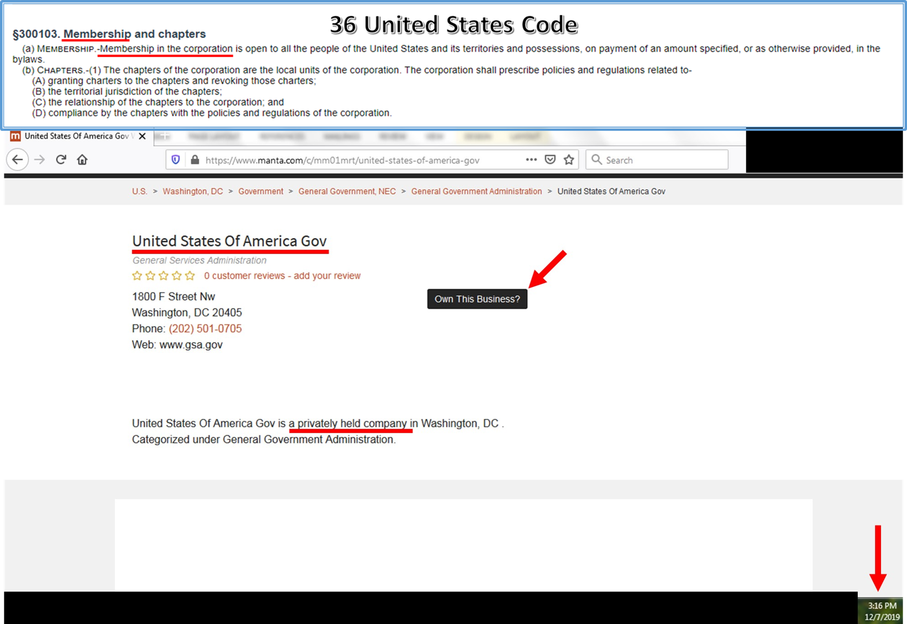Reload the page with the refresh icon

61,160
